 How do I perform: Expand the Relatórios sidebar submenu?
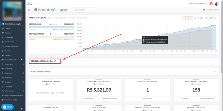[x=13, y=73]
